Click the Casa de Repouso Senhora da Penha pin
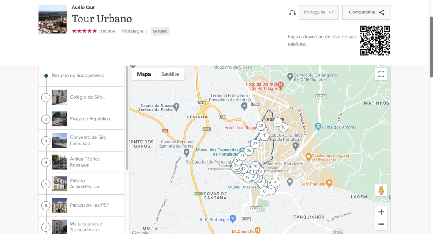Viewport: 433px width, 234px height. pyautogui.click(x=186, y=152)
